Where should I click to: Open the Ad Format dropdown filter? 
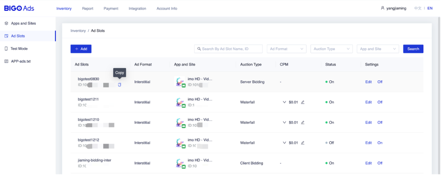point(286,49)
